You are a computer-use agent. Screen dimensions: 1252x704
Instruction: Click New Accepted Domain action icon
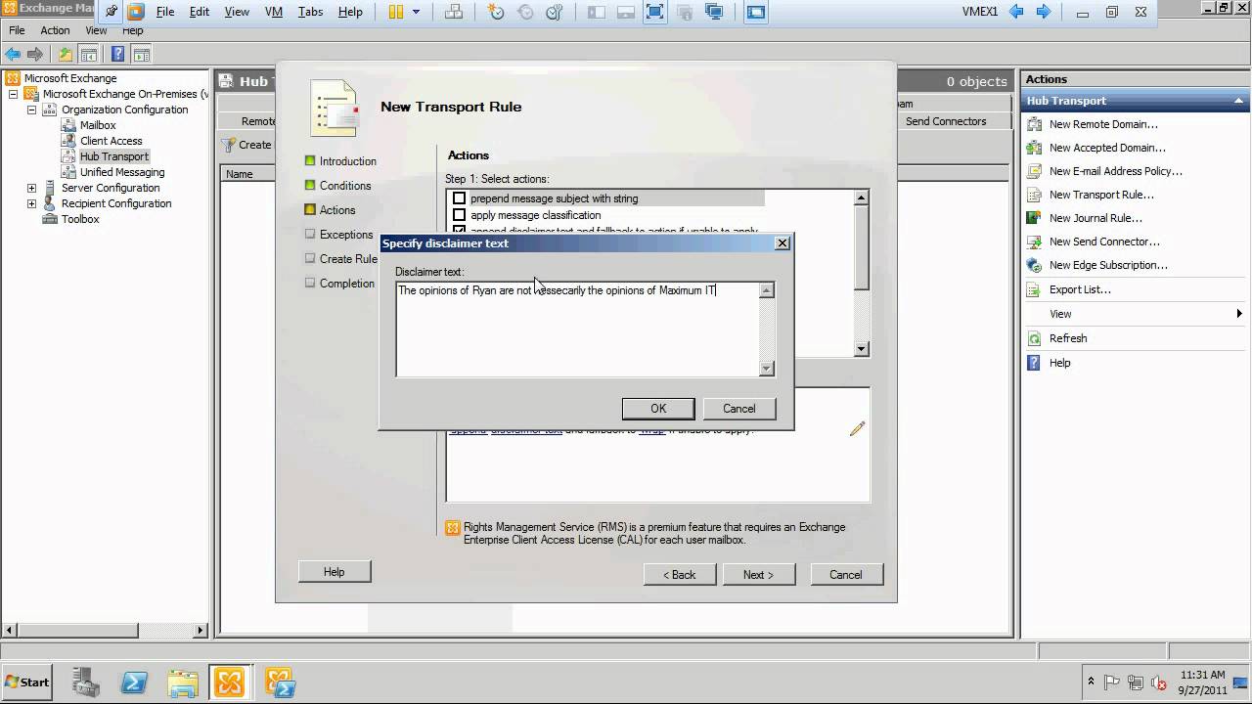pos(1034,148)
